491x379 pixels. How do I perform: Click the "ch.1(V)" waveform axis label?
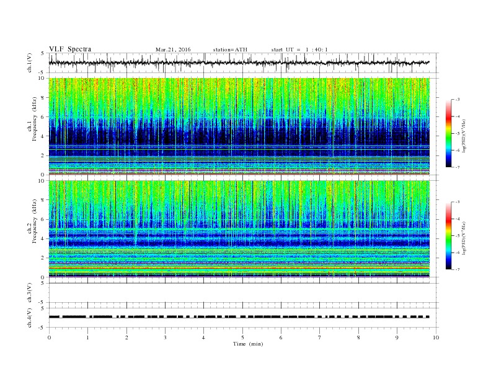[30, 63]
